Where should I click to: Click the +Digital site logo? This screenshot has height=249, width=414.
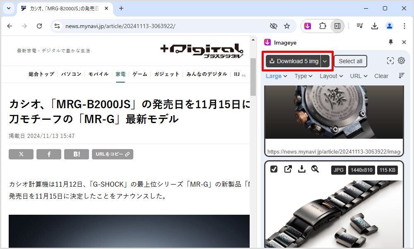(202, 50)
